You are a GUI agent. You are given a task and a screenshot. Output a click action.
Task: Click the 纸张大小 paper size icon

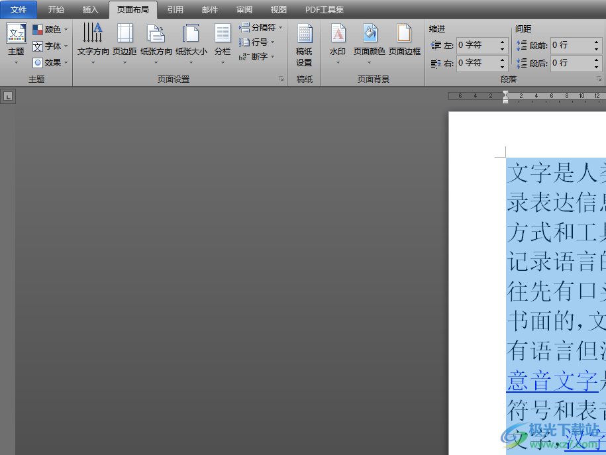[x=191, y=33]
